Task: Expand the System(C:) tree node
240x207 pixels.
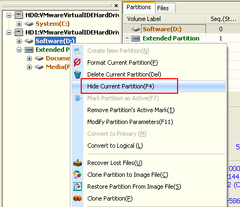Action: (x=19, y=24)
